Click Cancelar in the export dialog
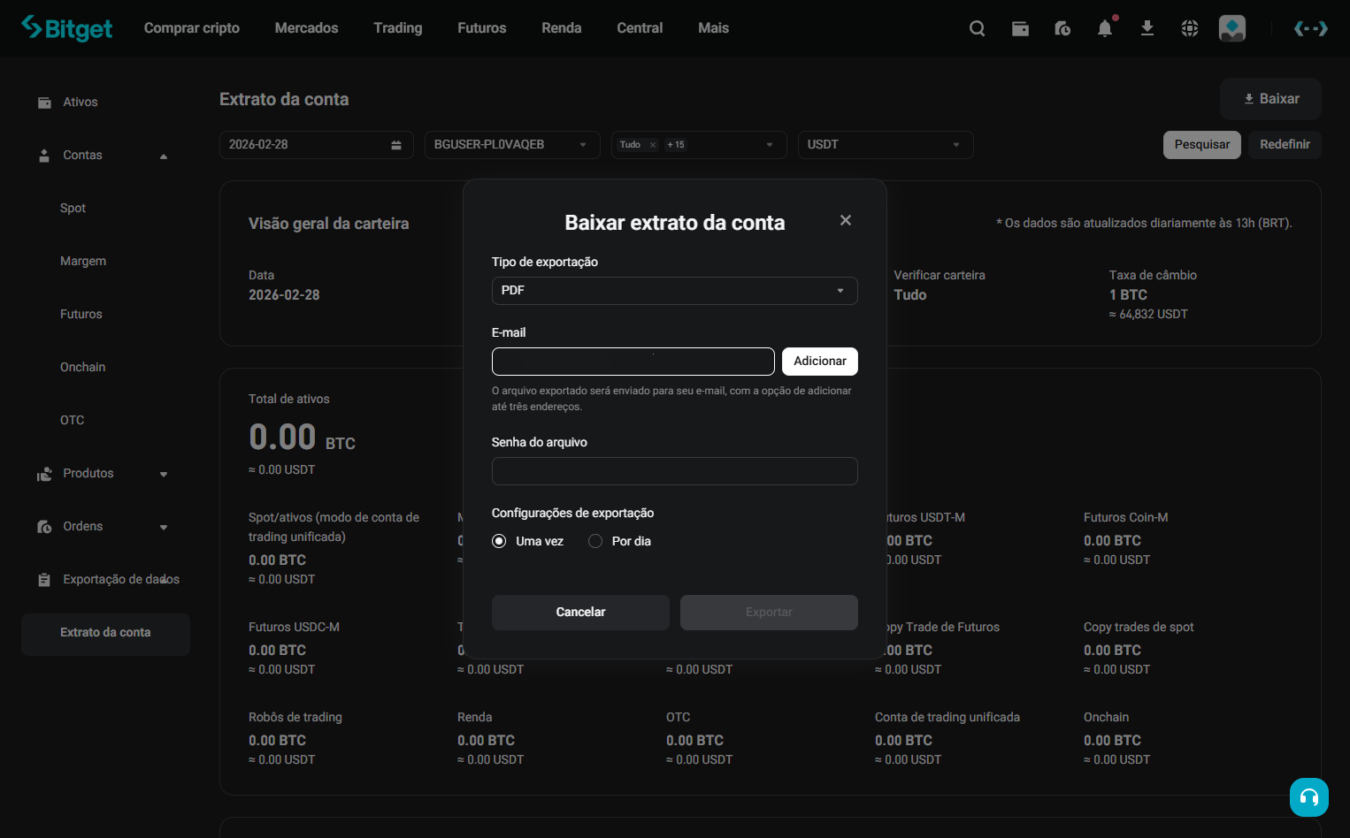Viewport: 1350px width, 838px height. [x=580, y=613]
